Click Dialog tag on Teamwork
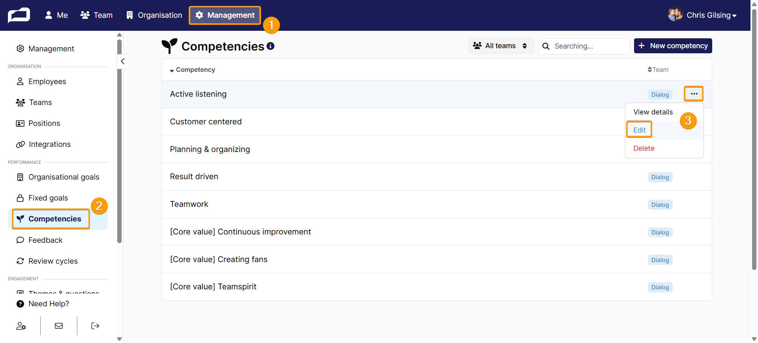This screenshot has height=343, width=758. pos(660,205)
